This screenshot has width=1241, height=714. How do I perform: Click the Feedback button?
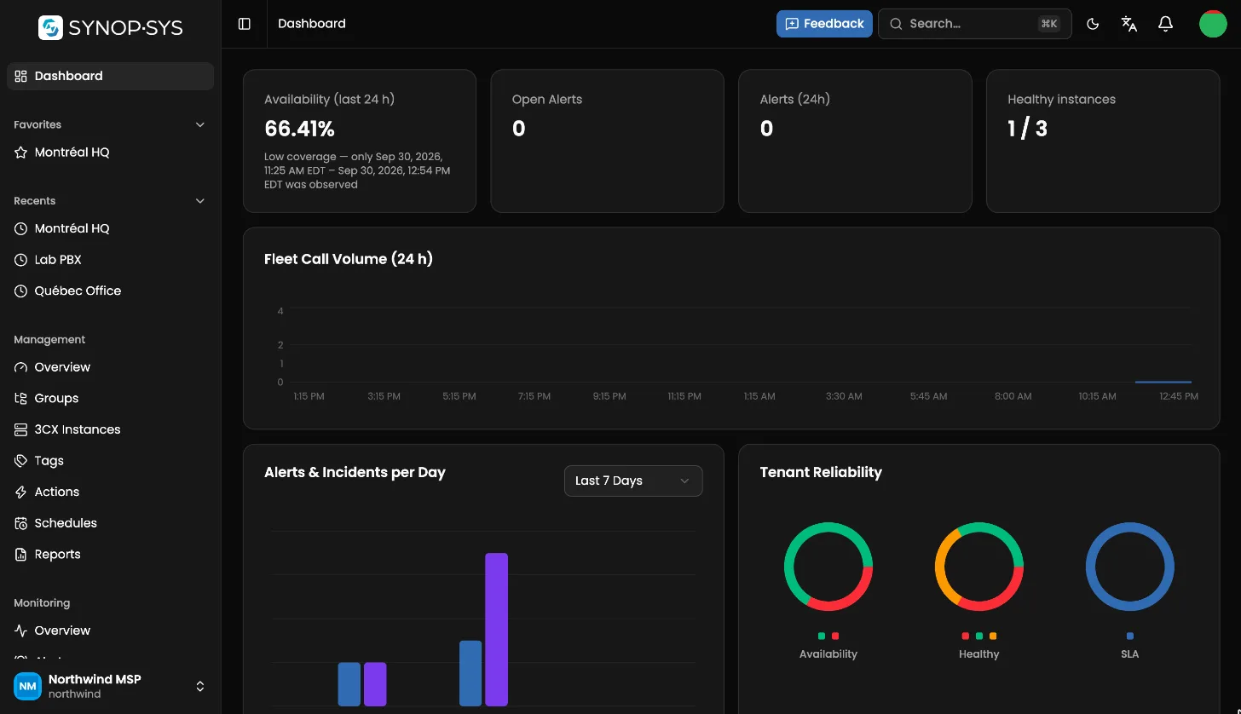[x=824, y=24]
